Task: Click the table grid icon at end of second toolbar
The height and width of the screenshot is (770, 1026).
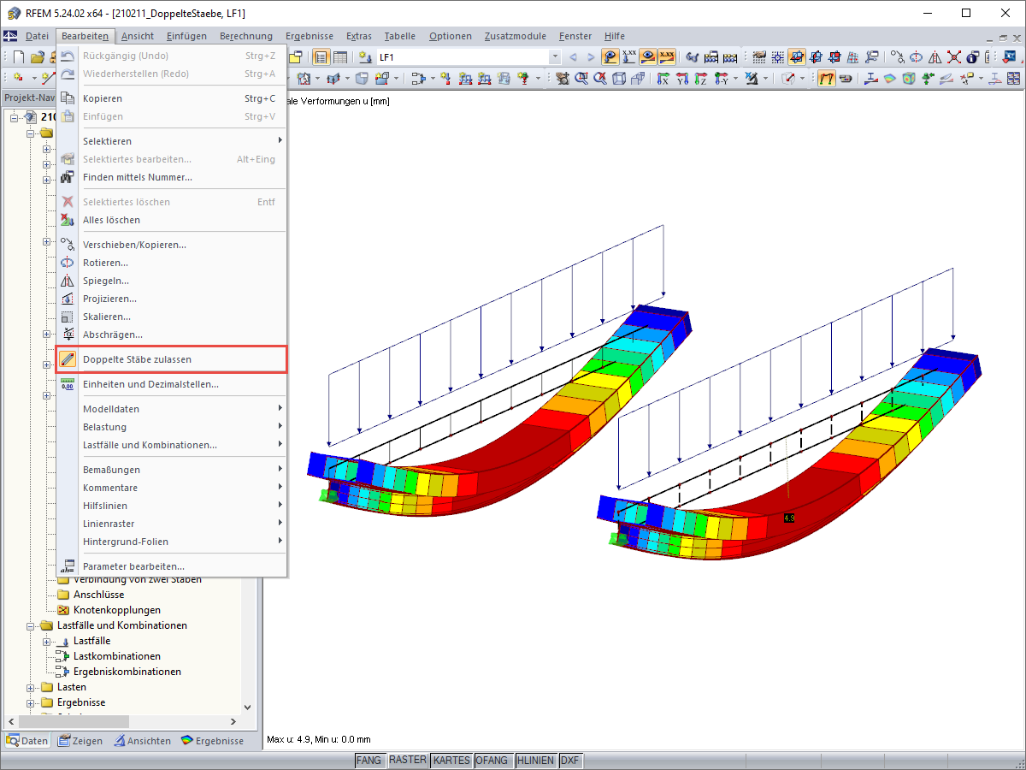Action: click(x=1012, y=78)
